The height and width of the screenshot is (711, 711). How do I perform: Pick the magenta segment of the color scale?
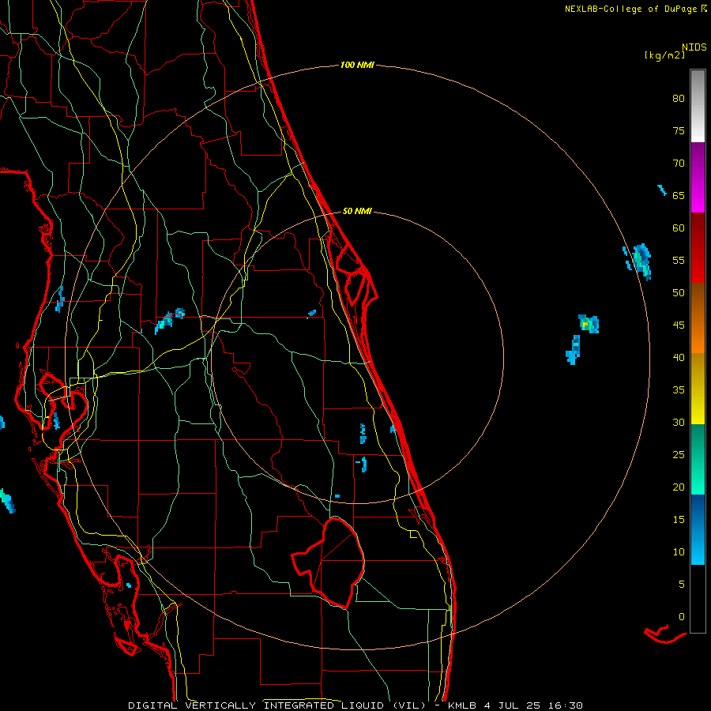(x=698, y=178)
